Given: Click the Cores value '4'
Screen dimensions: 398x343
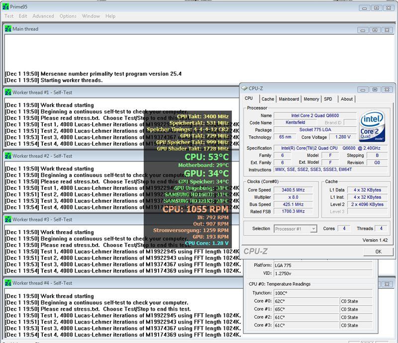Looking at the screenshot, I should 344,228.
